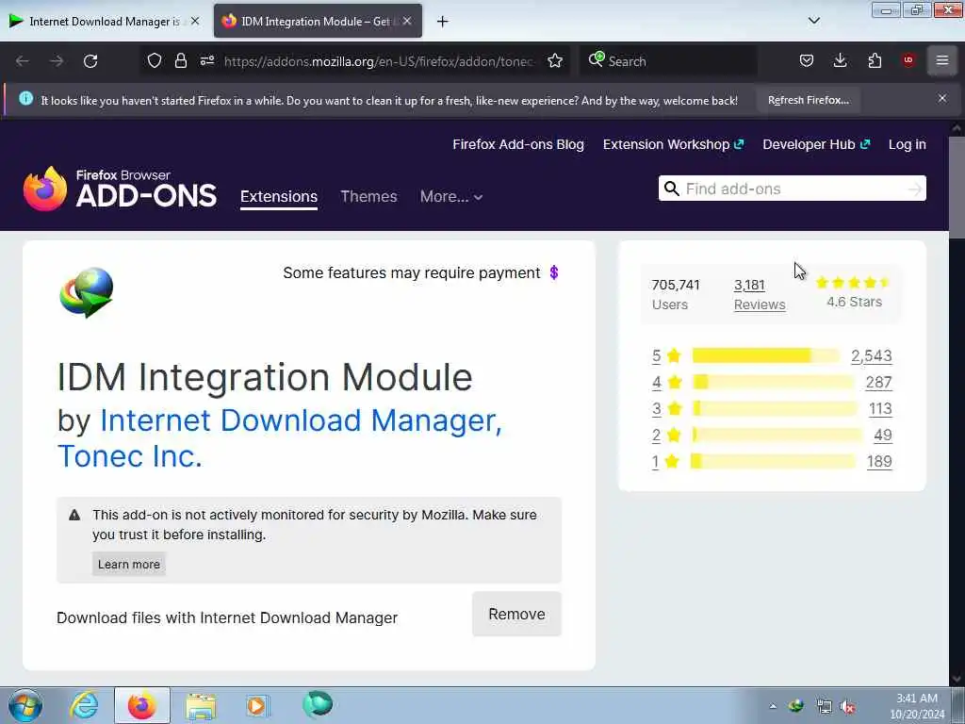Open the 3,181 Reviews link
Viewport: 965px width, 724px height.
(x=760, y=294)
